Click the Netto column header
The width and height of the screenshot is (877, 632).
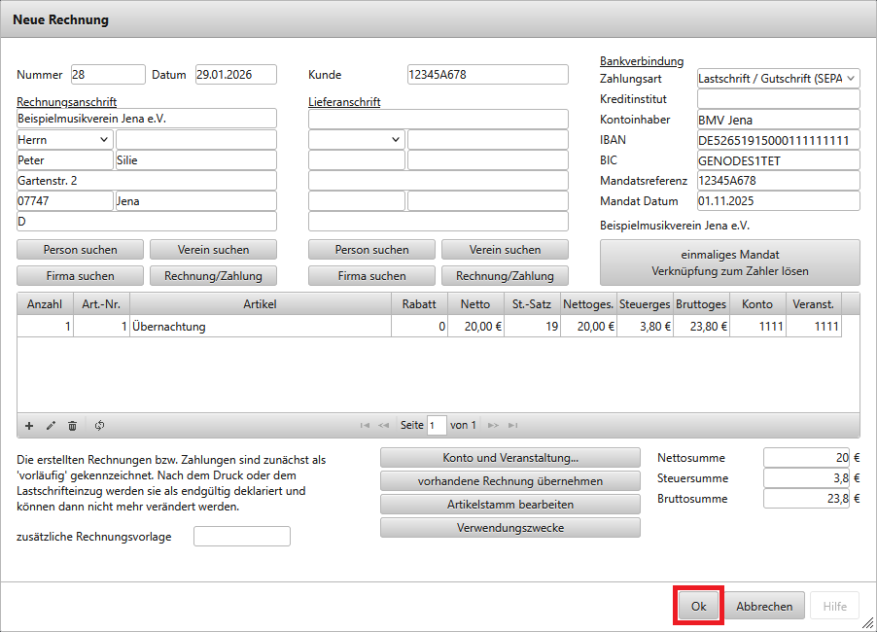point(474,304)
